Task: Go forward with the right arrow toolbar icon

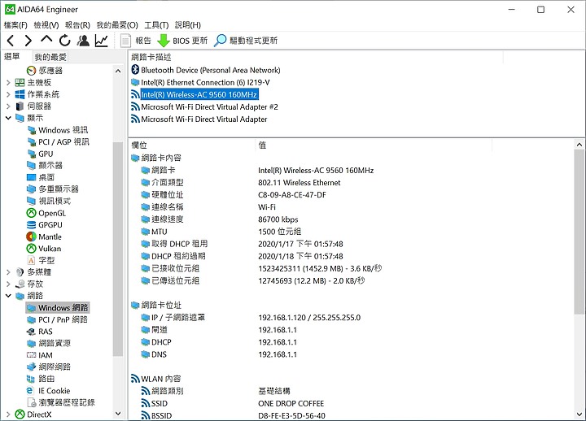Action: coord(28,41)
